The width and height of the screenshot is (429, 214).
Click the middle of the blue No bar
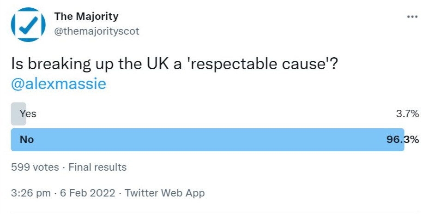point(208,139)
